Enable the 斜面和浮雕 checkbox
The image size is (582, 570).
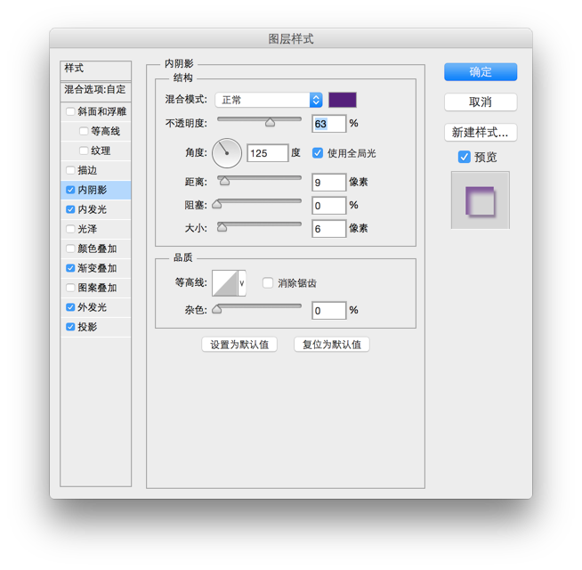coord(70,111)
